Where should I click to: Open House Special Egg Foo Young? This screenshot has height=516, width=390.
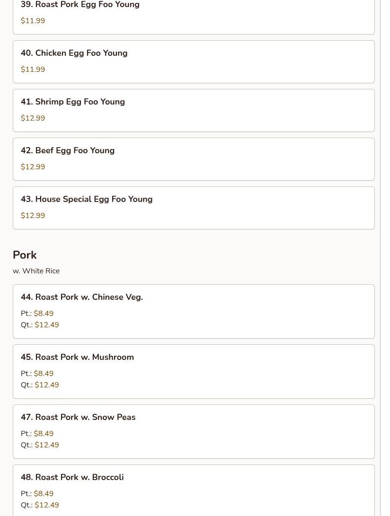(x=194, y=208)
